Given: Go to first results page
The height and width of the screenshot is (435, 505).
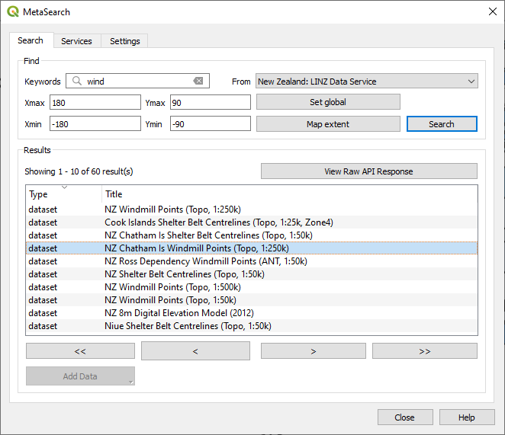Looking at the screenshot, I should 80,351.
